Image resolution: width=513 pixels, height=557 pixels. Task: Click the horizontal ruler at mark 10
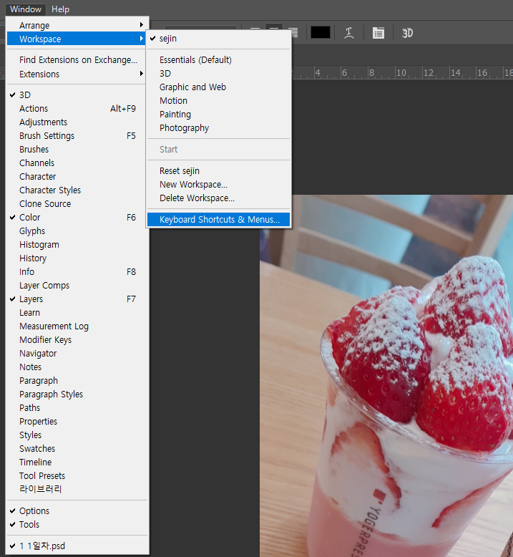tap(401, 73)
